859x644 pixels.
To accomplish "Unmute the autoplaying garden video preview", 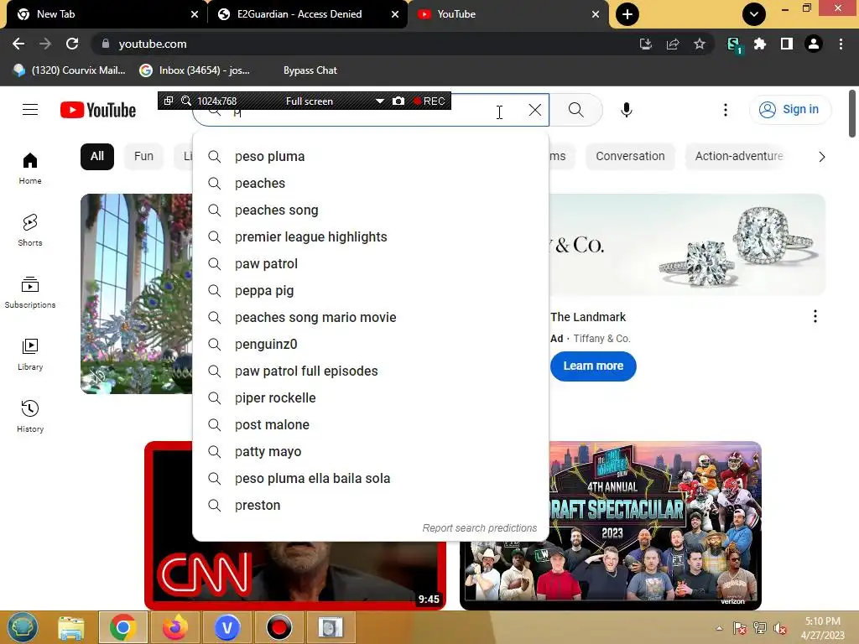I will (x=97, y=377).
